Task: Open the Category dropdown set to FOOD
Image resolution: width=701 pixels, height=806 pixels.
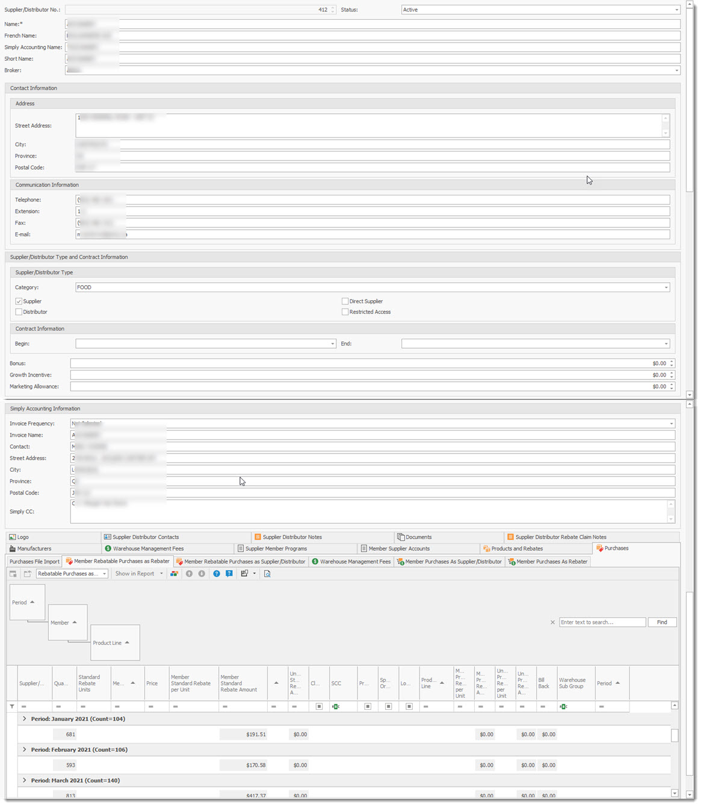Action: 666,287
